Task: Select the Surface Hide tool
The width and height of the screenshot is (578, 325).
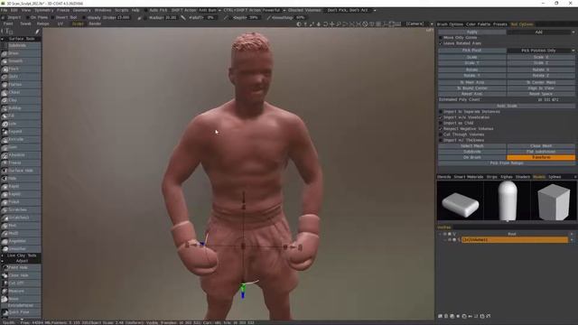Action: coord(21,171)
